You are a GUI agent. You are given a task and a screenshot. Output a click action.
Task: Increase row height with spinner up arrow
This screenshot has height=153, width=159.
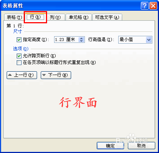81,38
